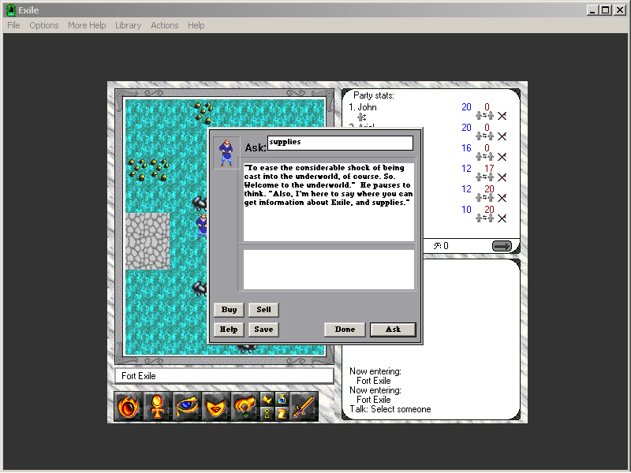Maximize the Exile window
Image resolution: width=631 pixels, height=473 pixels.
606,10
